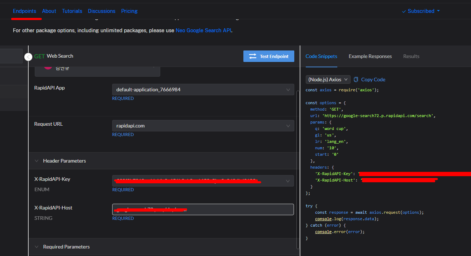Click the Test Endpoint button
471x256 pixels.
point(269,56)
